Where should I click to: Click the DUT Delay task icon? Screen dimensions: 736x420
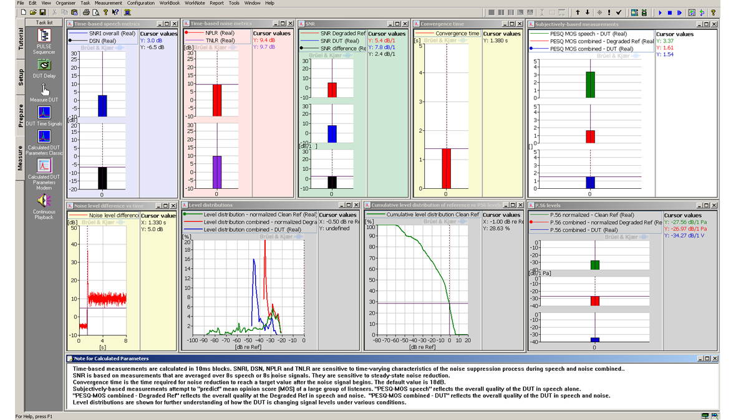click(44, 64)
